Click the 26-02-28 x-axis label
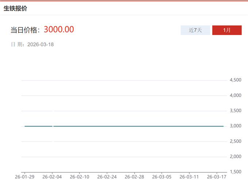Viewport: 248px width, 180px height. [x=135, y=177]
